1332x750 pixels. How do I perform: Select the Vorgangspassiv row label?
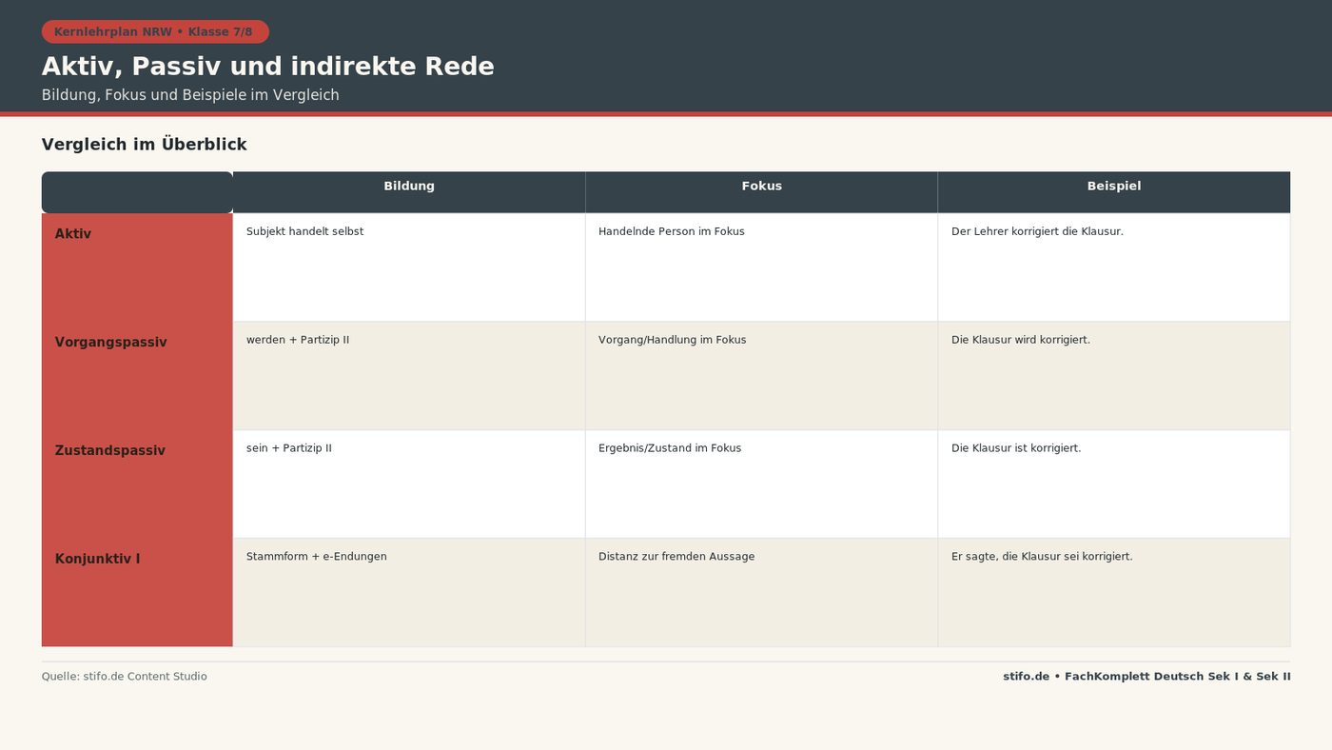coord(137,376)
